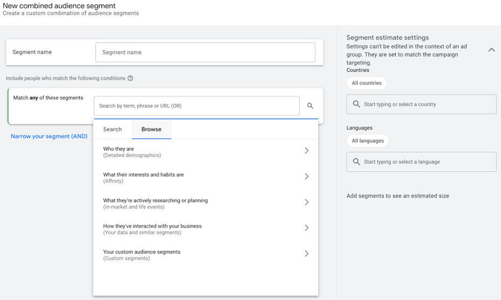Click the help icon beside conditions text
This screenshot has width=501, height=300.
coord(130,78)
